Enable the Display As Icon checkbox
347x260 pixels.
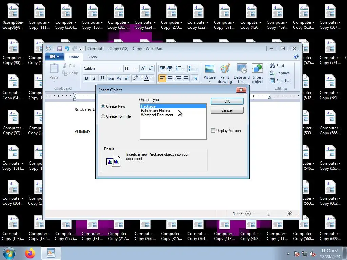pyautogui.click(x=213, y=131)
